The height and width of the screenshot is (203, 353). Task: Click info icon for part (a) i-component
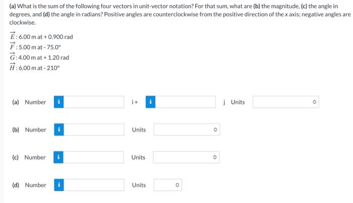point(59,102)
